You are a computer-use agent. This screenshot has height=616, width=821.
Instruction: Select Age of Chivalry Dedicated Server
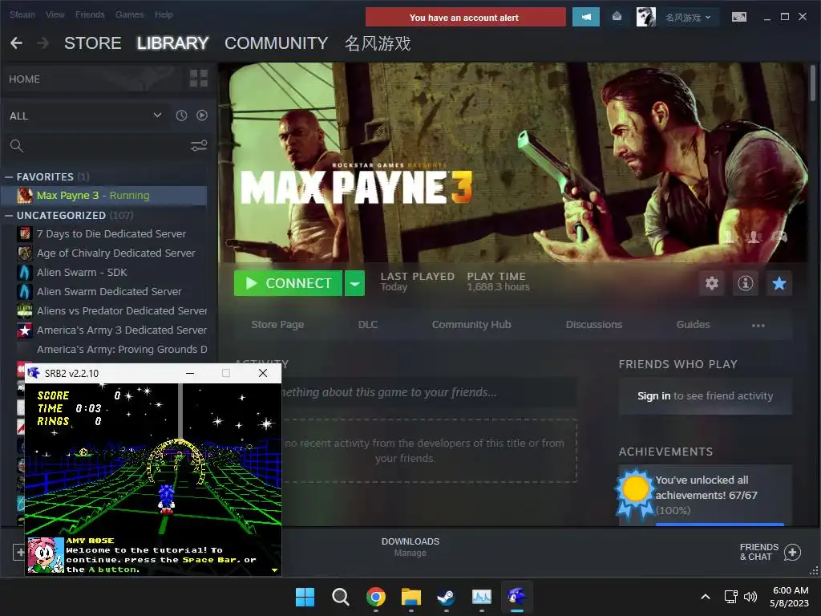111,253
